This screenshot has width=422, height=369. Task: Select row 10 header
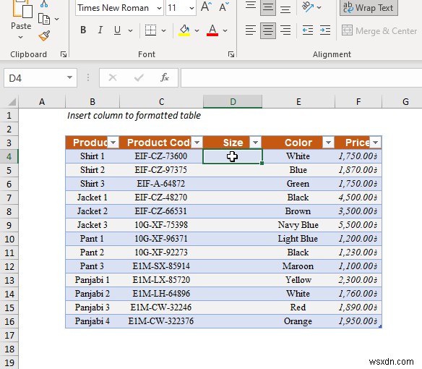pyautogui.click(x=9, y=239)
